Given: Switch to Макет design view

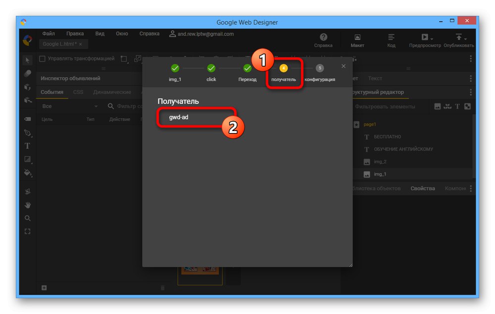Looking at the screenshot, I should [357, 41].
